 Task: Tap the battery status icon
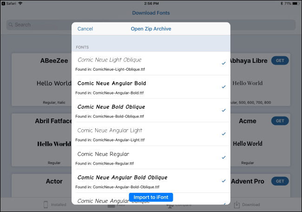coord(295,3)
